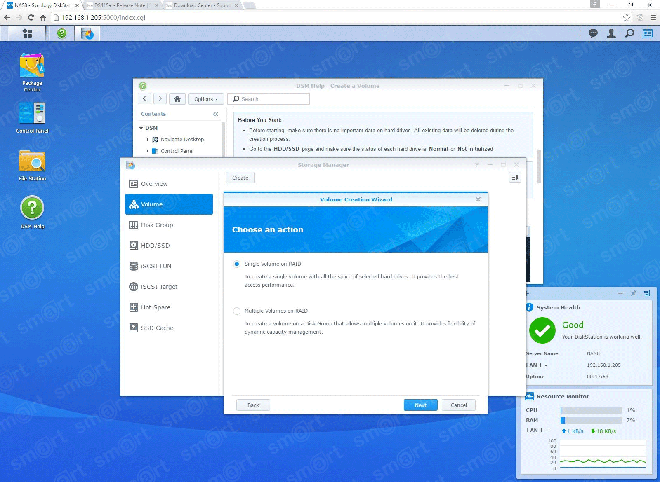
Task: Close the Volume Creation Wizard dialog
Action: coord(478,199)
